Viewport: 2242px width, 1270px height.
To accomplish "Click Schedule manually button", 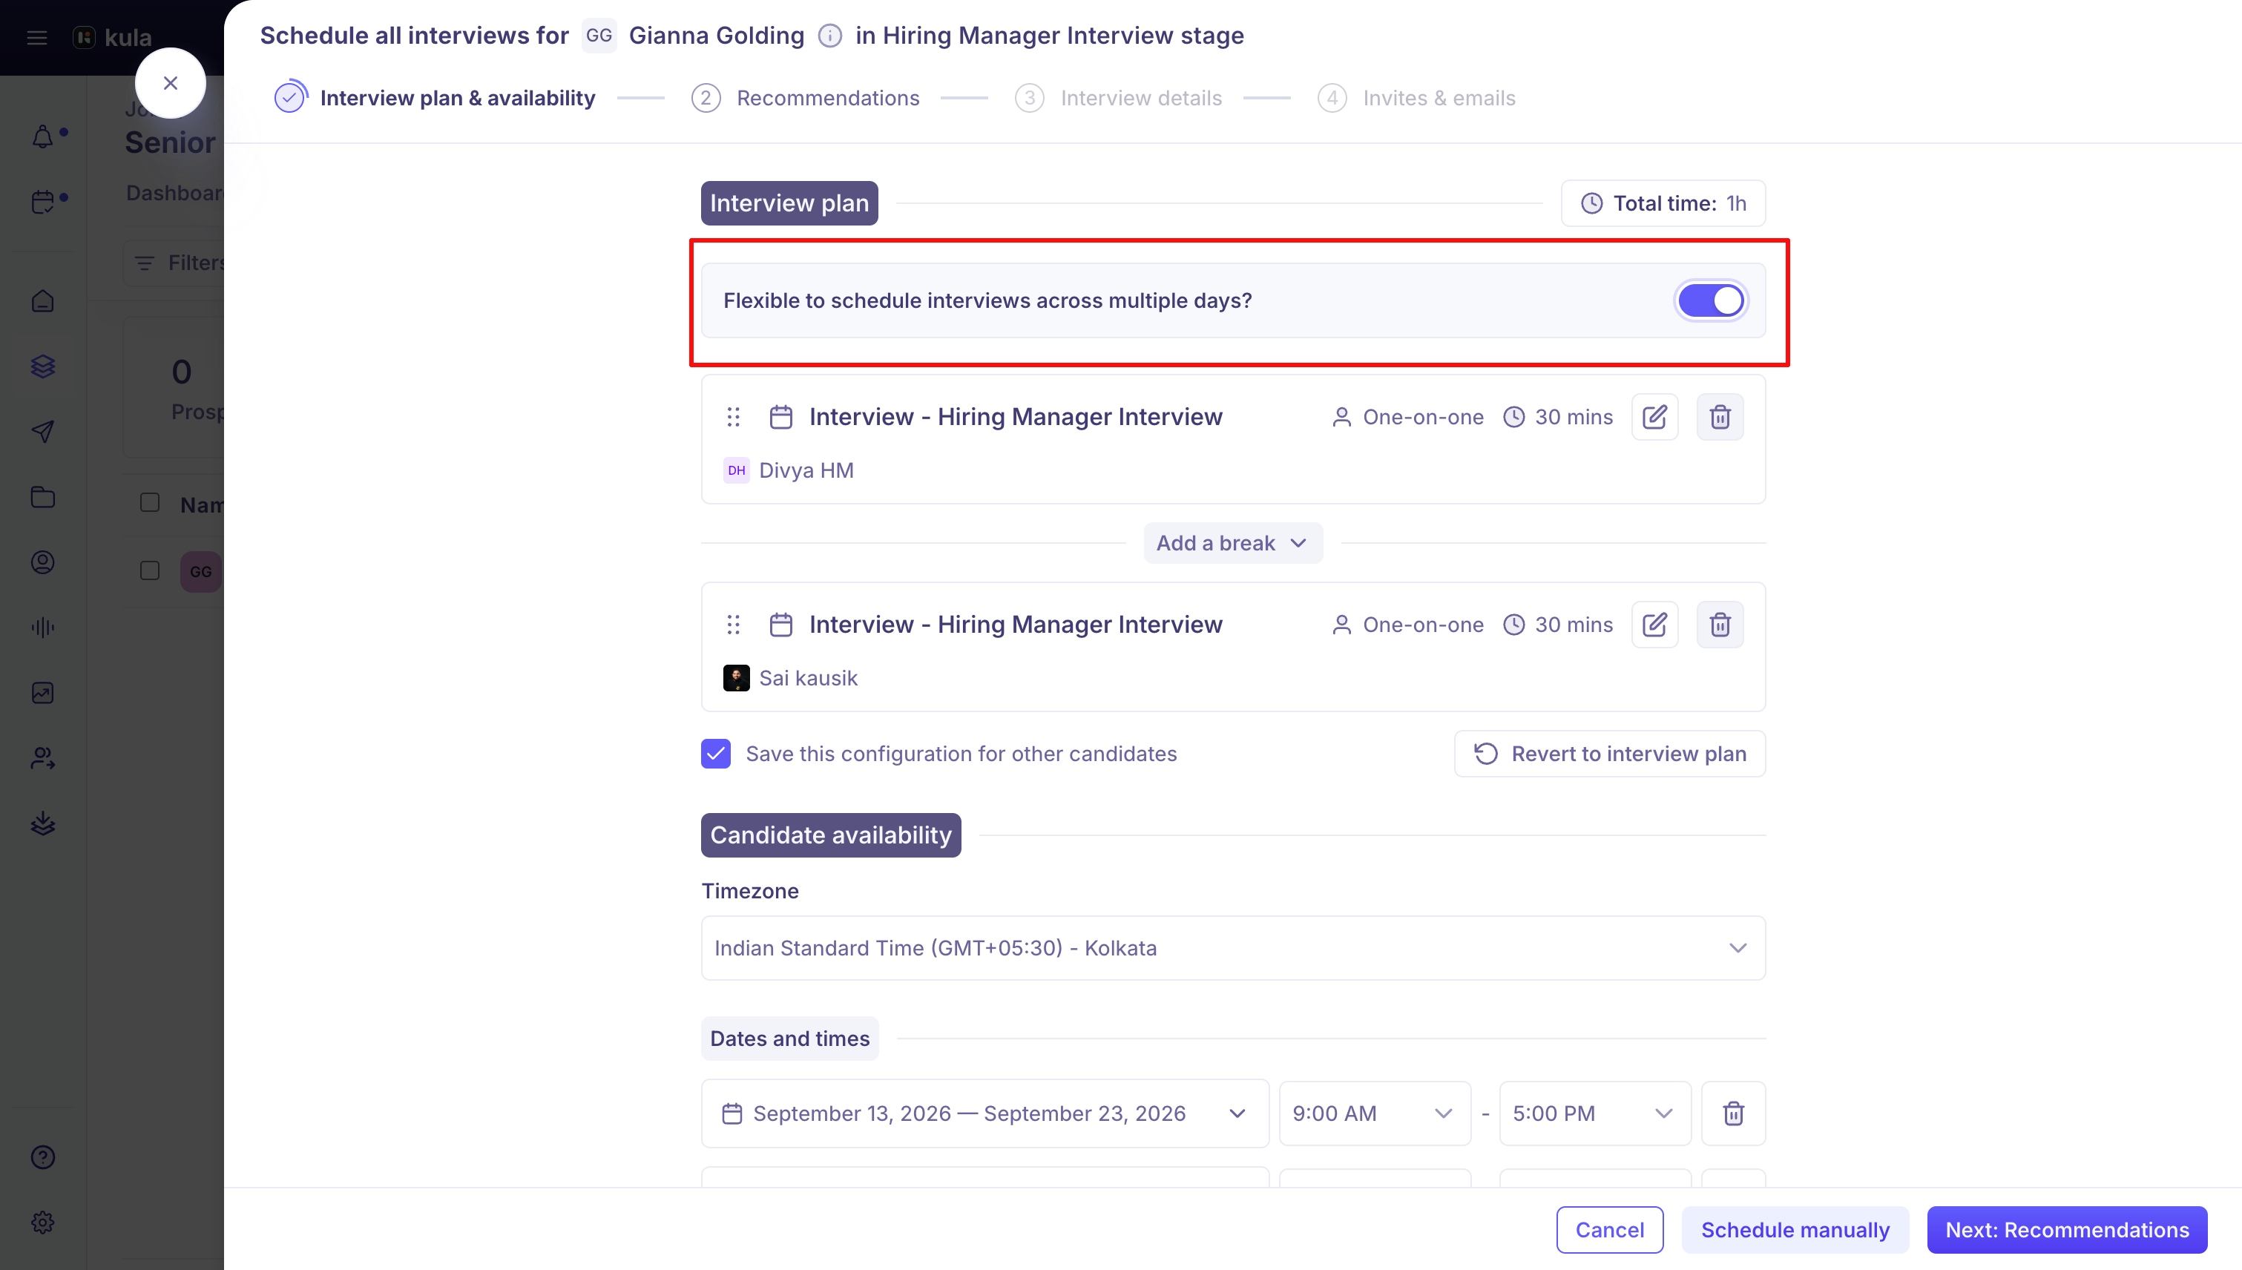I will (1795, 1230).
